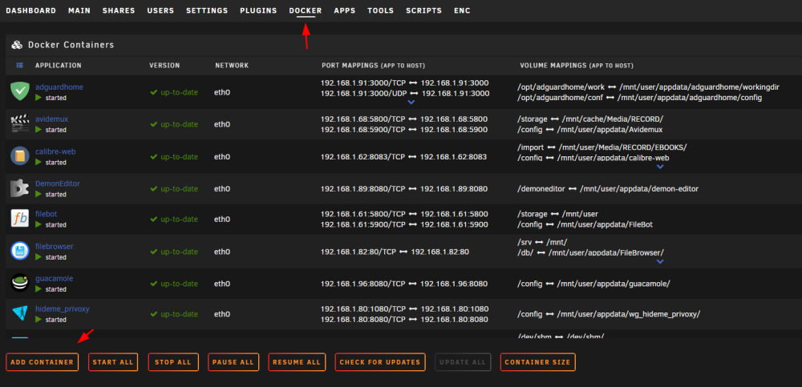Image resolution: width=802 pixels, height=387 pixels.
Task: Click the PORT MAPPINGS column header
Action: pos(374,66)
